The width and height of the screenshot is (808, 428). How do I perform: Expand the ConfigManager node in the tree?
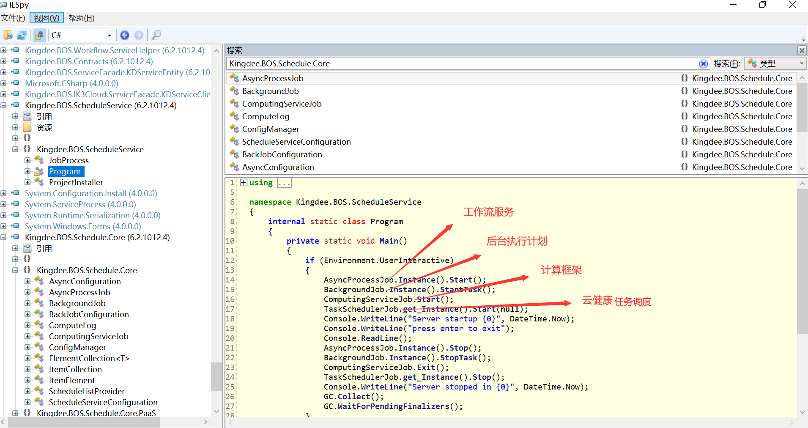[x=27, y=347]
